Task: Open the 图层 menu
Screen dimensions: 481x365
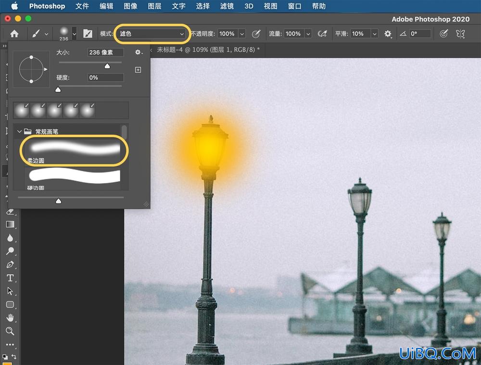Action: pyautogui.click(x=154, y=6)
